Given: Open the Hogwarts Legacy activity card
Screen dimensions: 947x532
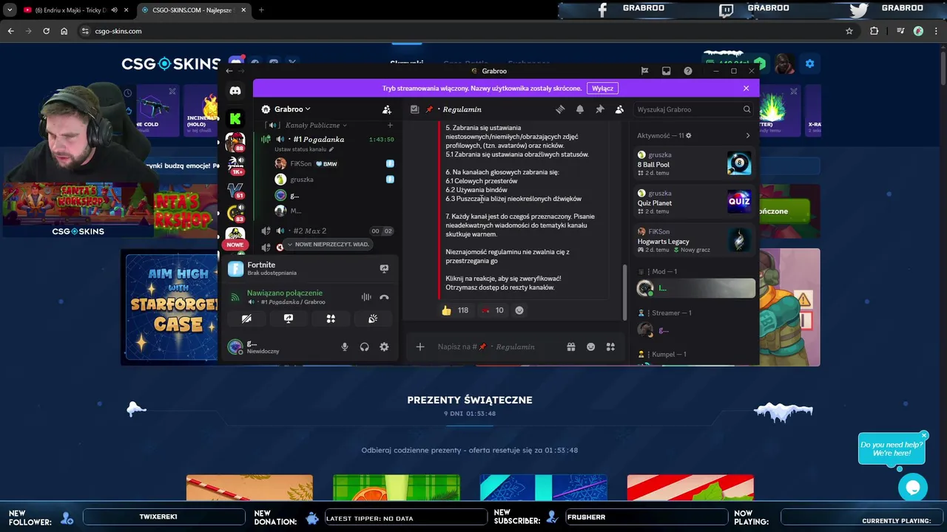Looking at the screenshot, I should (694, 240).
